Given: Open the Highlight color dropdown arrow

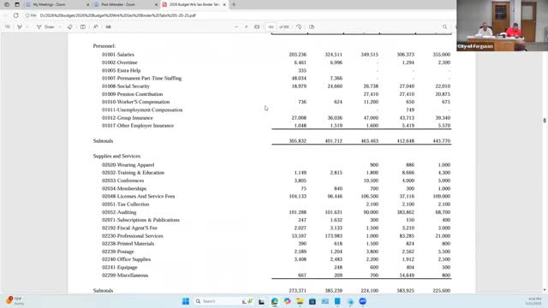Looking at the screenshot, I should click(x=27, y=27).
